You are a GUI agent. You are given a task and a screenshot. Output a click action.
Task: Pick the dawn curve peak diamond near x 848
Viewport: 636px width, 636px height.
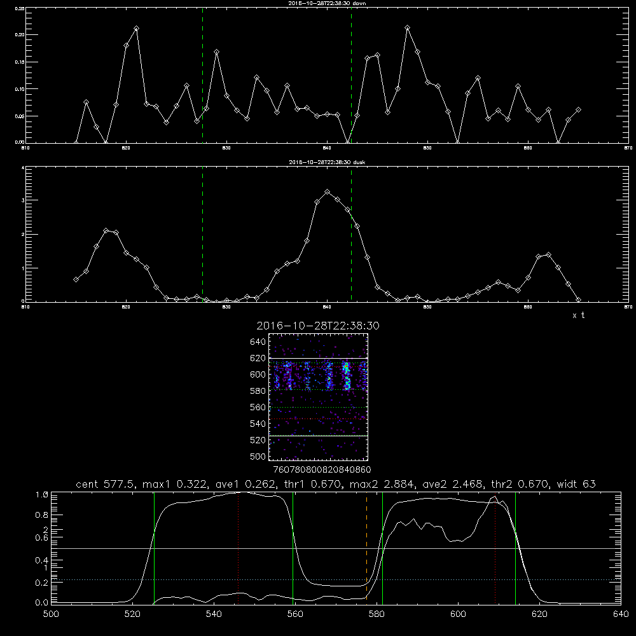coord(408,27)
